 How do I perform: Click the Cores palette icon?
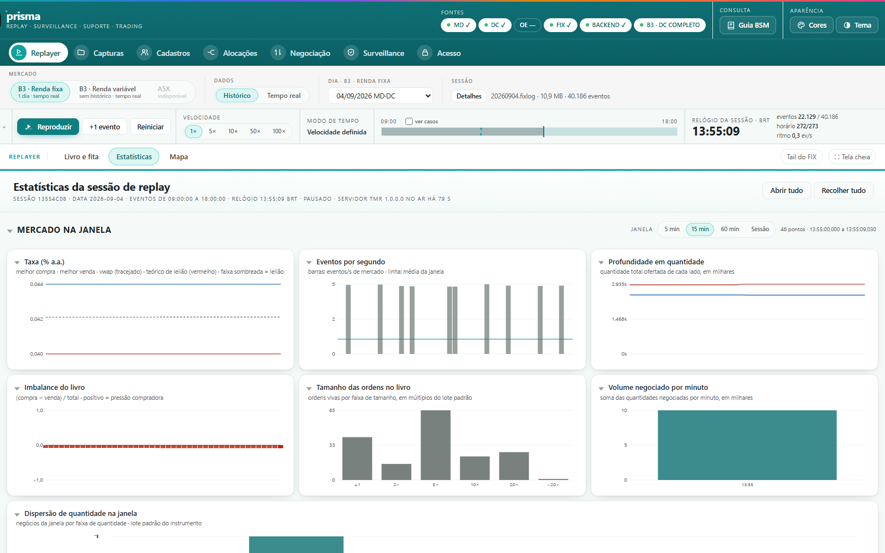pyautogui.click(x=801, y=25)
